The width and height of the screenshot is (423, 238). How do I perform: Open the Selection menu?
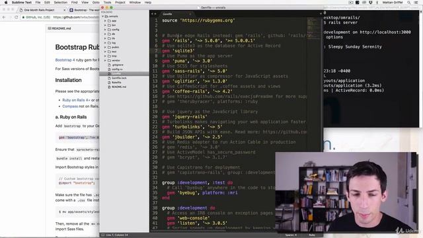61,3
